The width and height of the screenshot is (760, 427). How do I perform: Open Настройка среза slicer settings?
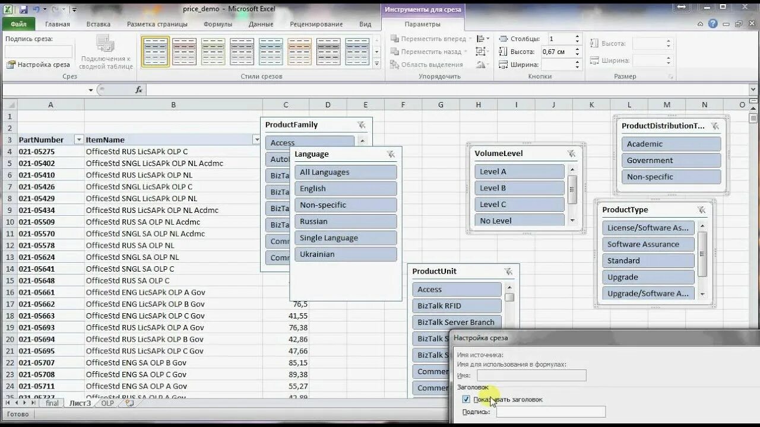tap(38, 65)
